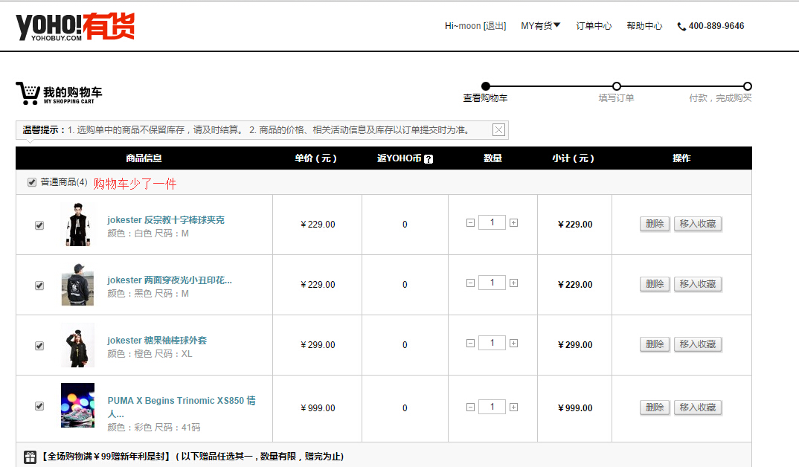
Task: Move jokester 糖果袖棒球外套 to favorites
Action: coord(698,344)
